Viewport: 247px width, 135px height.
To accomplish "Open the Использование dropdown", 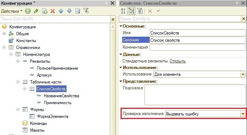I will (x=243, y=74).
